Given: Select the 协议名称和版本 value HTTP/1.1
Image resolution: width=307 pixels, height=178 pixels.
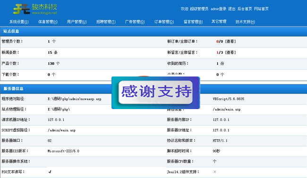Looking at the screenshot, I should [220, 141].
